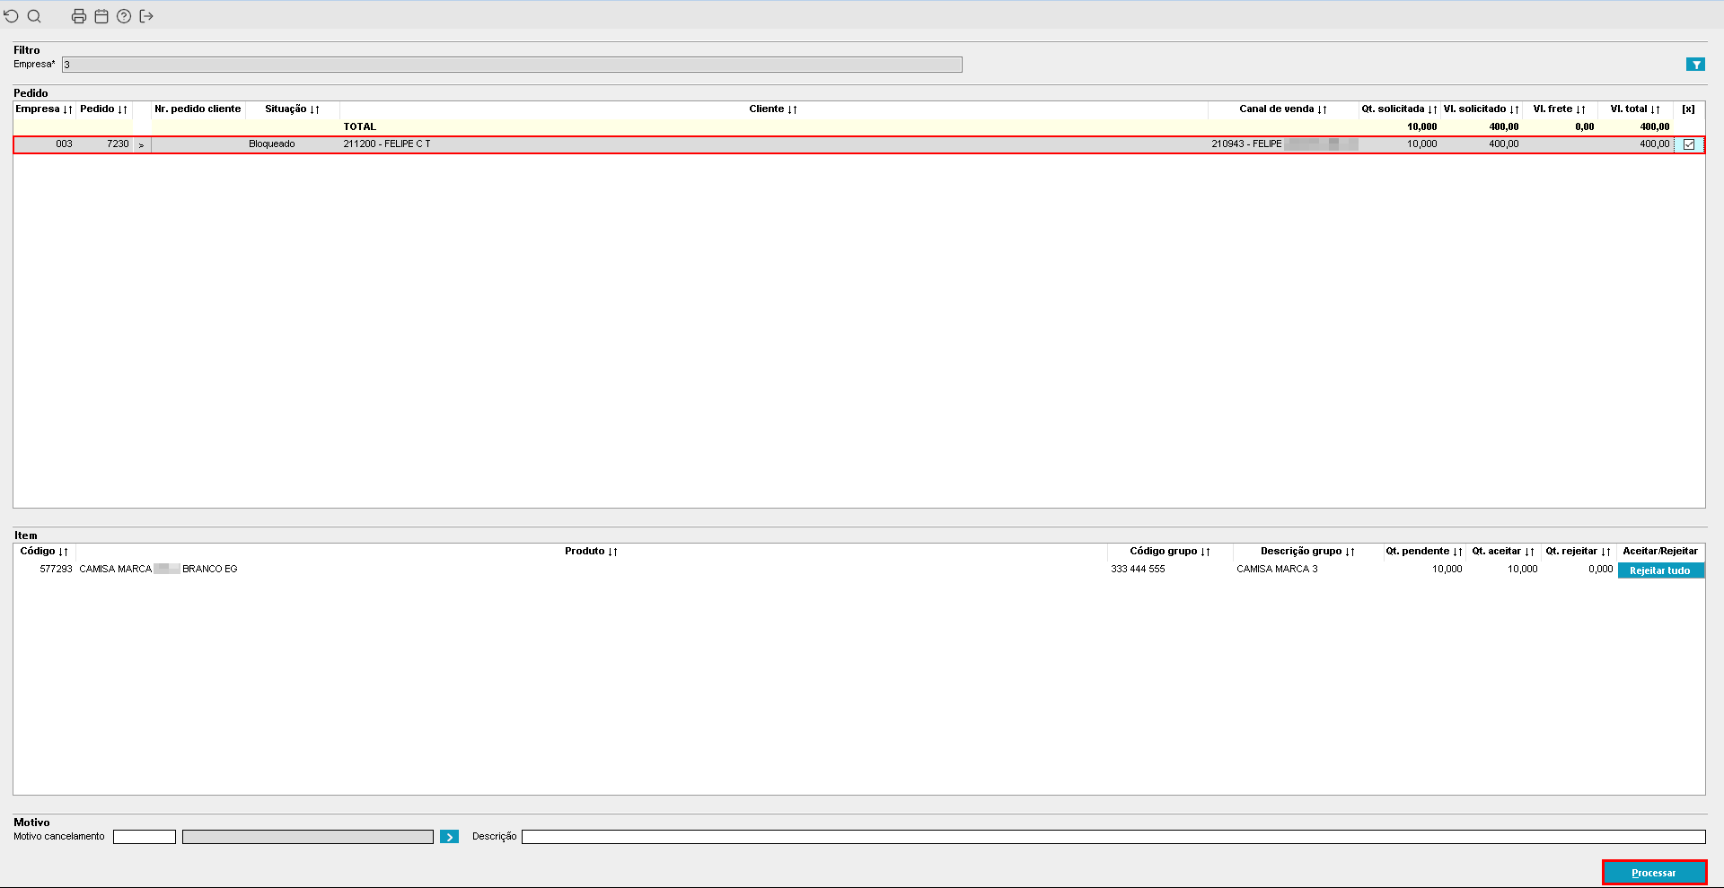Sort orders by Empresa column
This screenshot has width=1724, height=888.
click(x=44, y=109)
